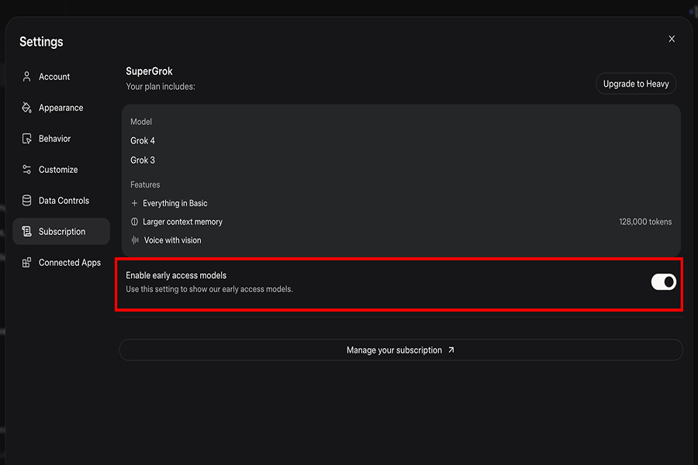Click the Larger context memory text

coord(182,222)
